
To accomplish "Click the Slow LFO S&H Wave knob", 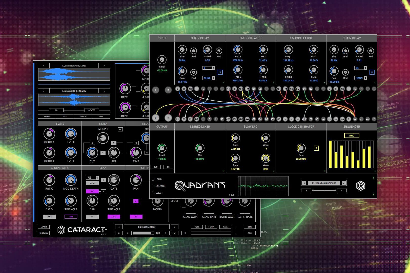I will coord(265,158).
